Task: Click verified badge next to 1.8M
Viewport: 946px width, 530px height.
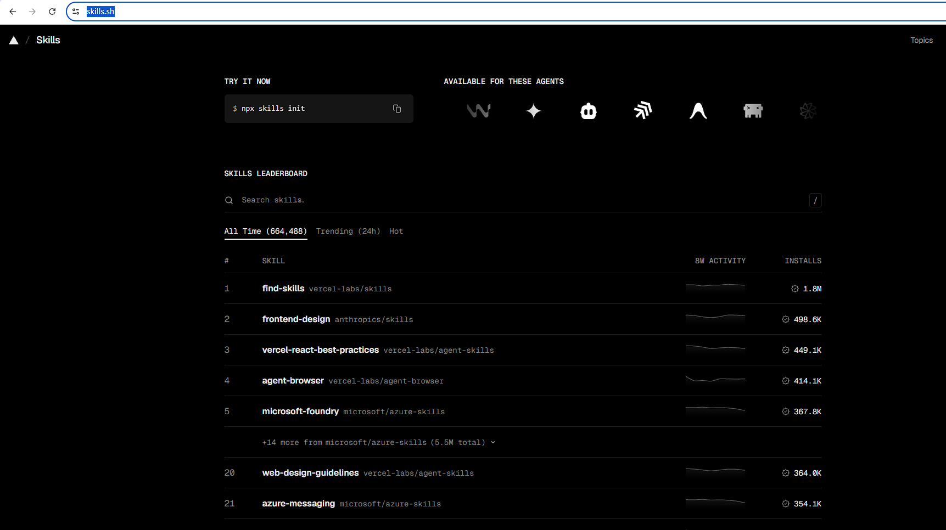Action: tap(794, 289)
